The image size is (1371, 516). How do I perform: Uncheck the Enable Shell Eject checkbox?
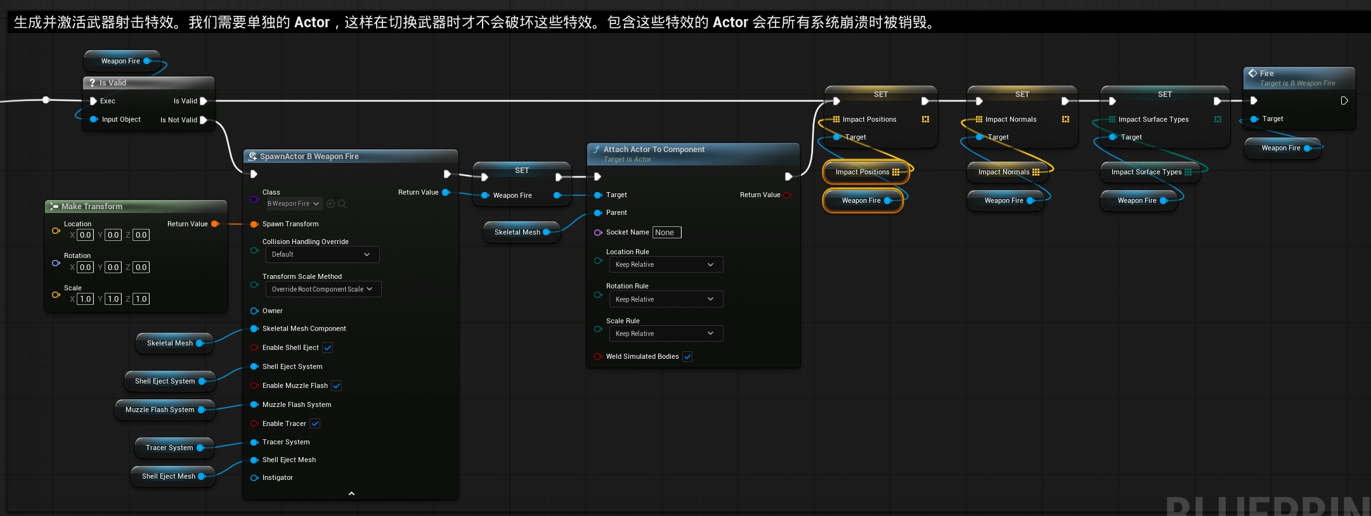(328, 347)
